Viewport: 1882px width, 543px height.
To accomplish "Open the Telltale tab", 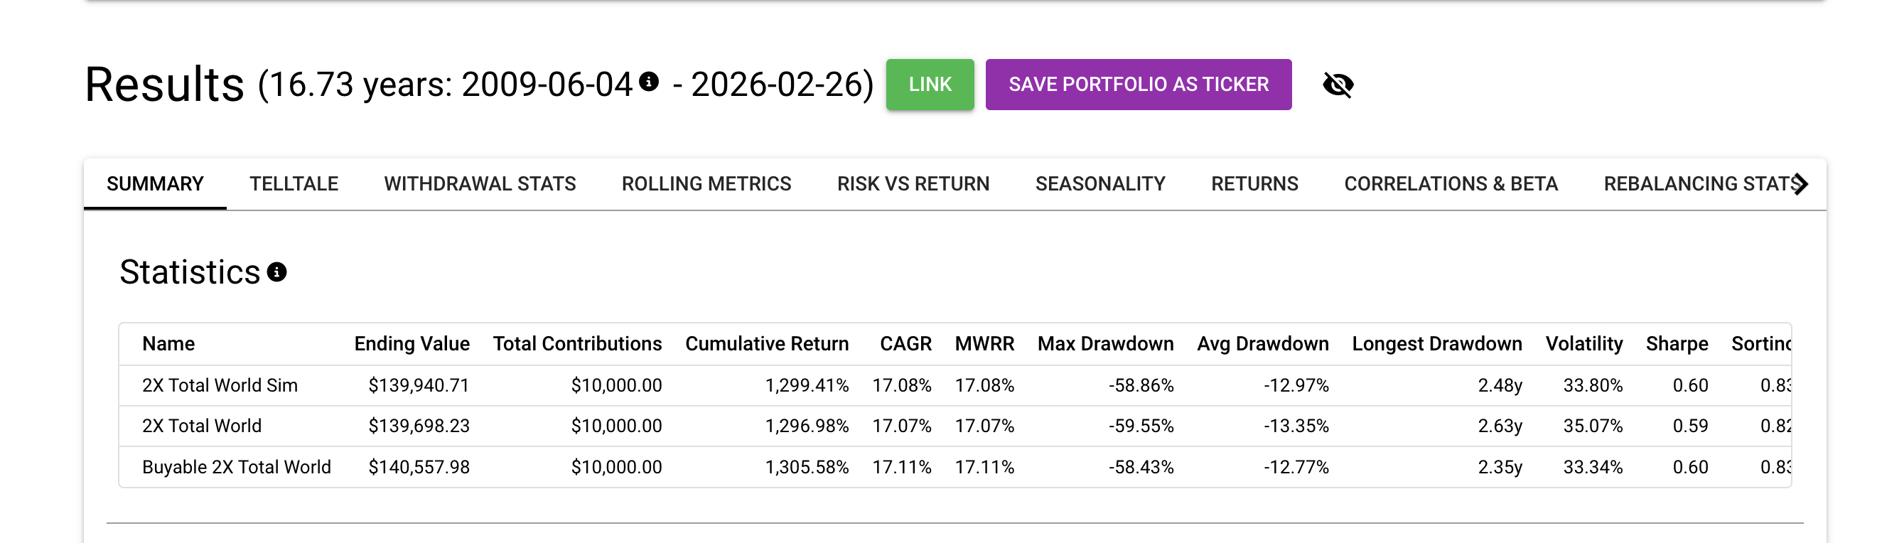I will click(294, 184).
